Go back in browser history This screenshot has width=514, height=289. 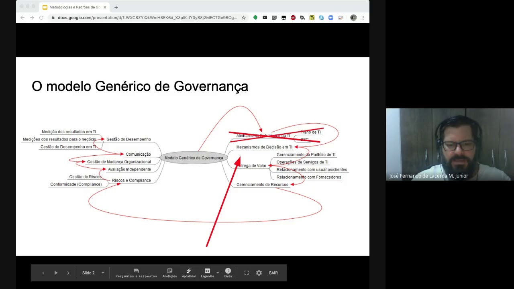coord(22,18)
